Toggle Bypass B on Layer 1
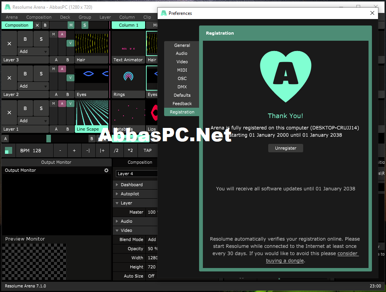The height and width of the screenshot is (292, 386). click(x=25, y=108)
